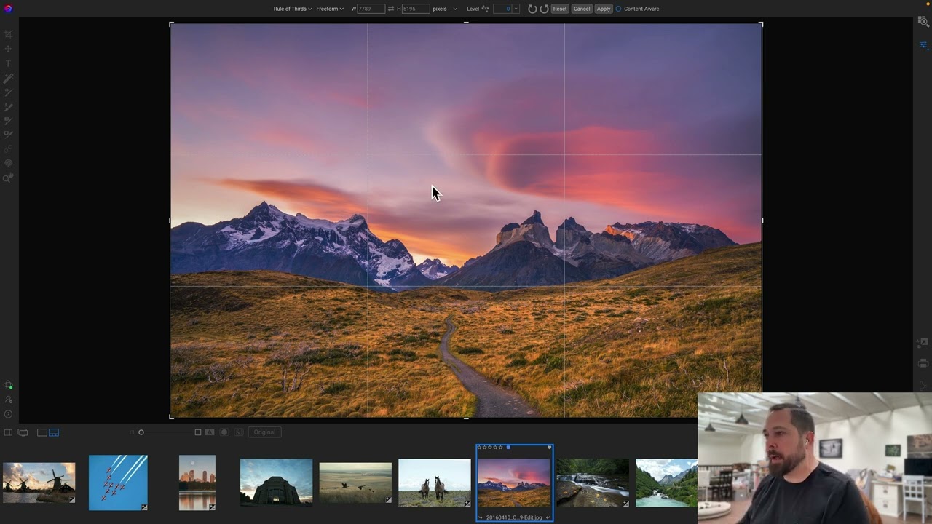This screenshot has height=524, width=932.
Task: Click the favorite heart on selected thumbnail
Action: click(549, 447)
